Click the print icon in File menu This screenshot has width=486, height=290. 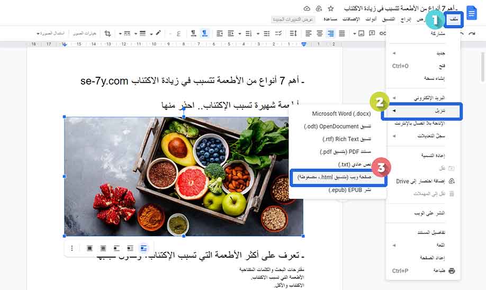(452, 271)
